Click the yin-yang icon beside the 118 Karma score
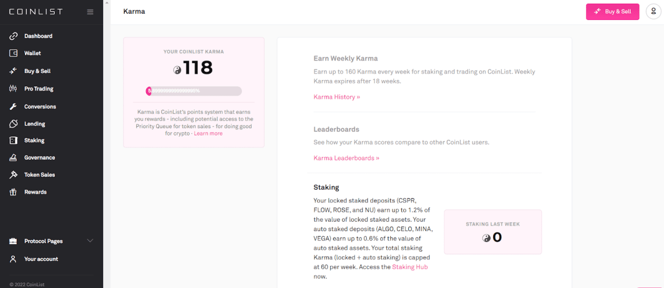 [177, 70]
